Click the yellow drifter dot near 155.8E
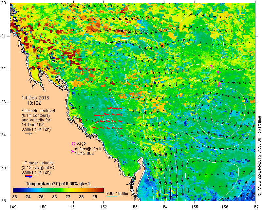262x210 pixels. [x=219, y=76]
